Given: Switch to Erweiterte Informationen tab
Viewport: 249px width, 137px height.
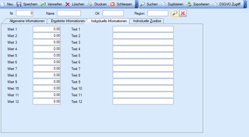Looking at the screenshot, I should [x=68, y=21].
